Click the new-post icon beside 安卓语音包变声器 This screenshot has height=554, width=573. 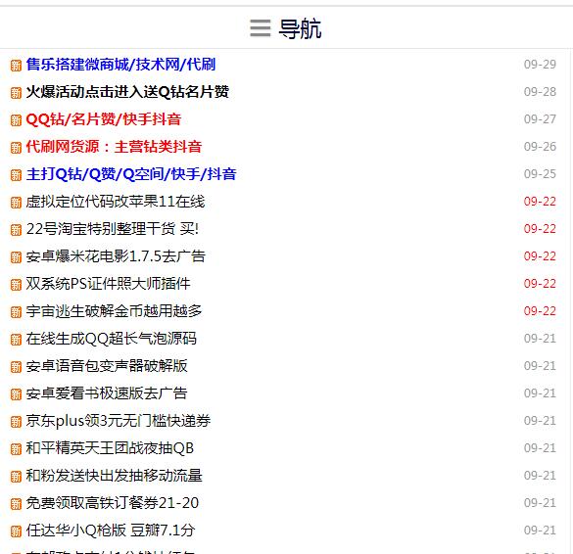(16, 367)
